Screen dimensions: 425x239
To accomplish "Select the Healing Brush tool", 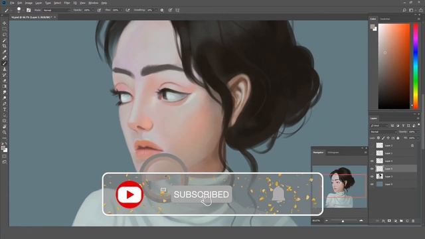I will pyautogui.click(x=5, y=58).
